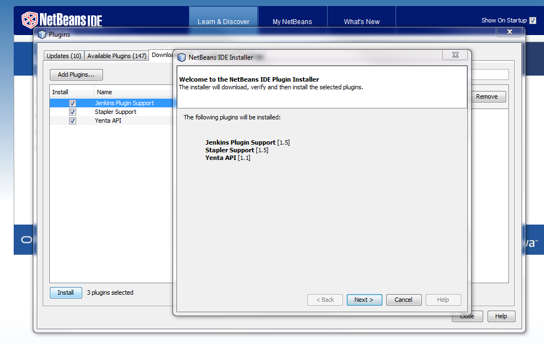The image size is (544, 344).
Task: Select the Downloaded tab in Plugins
Action: [x=162, y=55]
